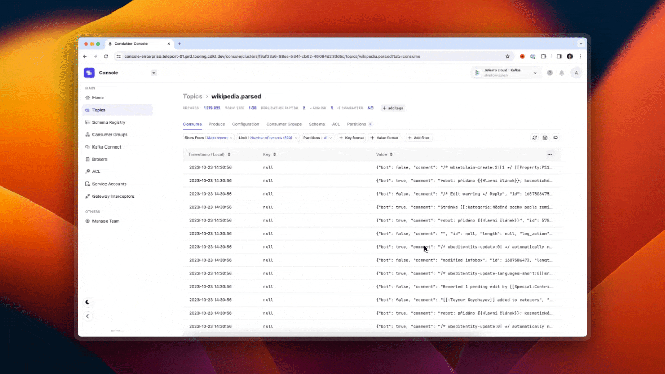Toggle the browser side panel icon
The width and height of the screenshot is (665, 374).
559,56
